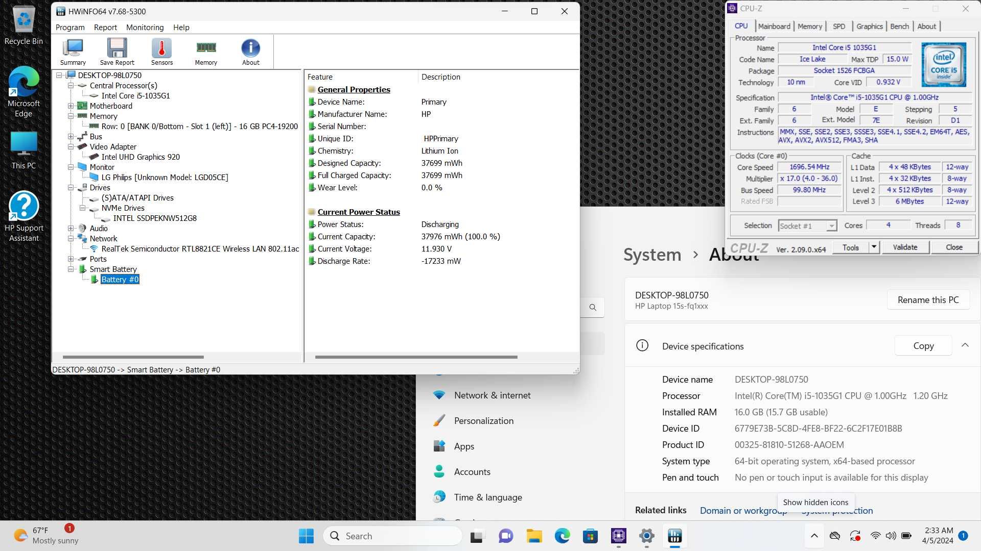Switch to the SPD tab in CPU-Z
The width and height of the screenshot is (981, 551).
(839, 27)
